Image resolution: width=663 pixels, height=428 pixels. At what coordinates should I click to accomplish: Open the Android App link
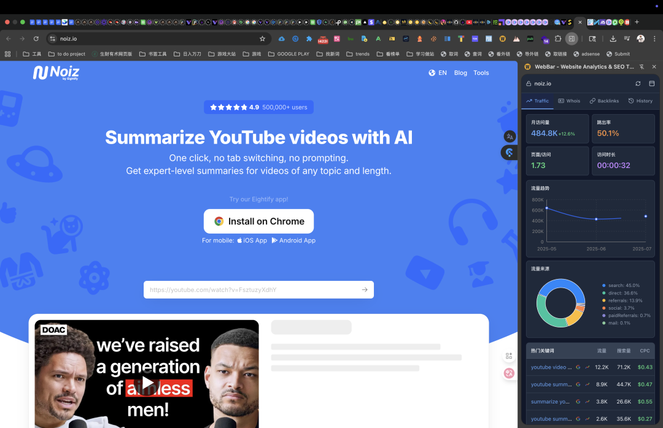coord(293,240)
